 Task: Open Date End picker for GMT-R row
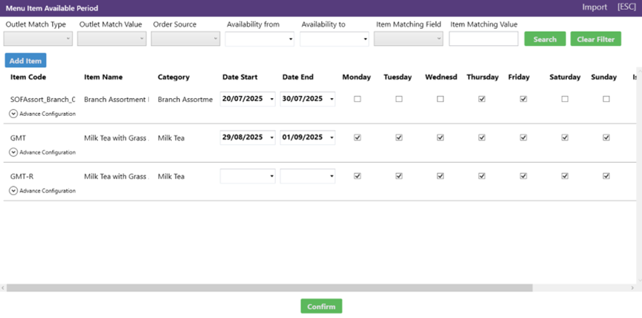[x=330, y=177]
